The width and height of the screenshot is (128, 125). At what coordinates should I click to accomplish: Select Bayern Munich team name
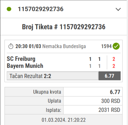tap(25, 66)
